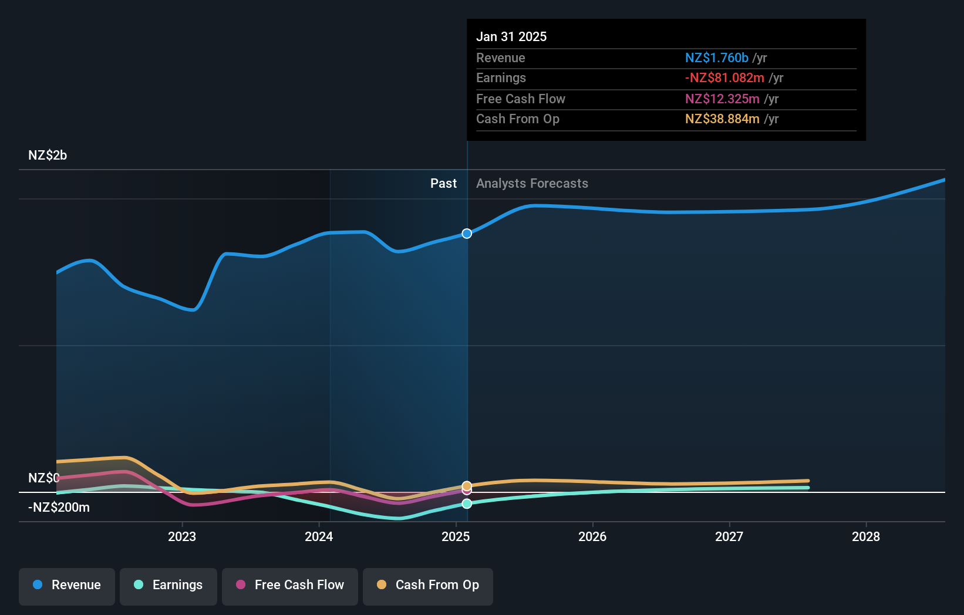This screenshot has width=964, height=615.
Task: Toggle the Revenue series legend icon
Action: pyautogui.click(x=38, y=585)
